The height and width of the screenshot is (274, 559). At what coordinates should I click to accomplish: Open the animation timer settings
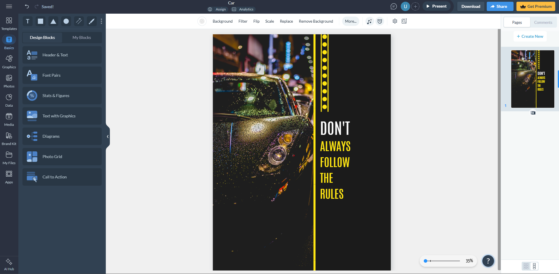coord(380,21)
